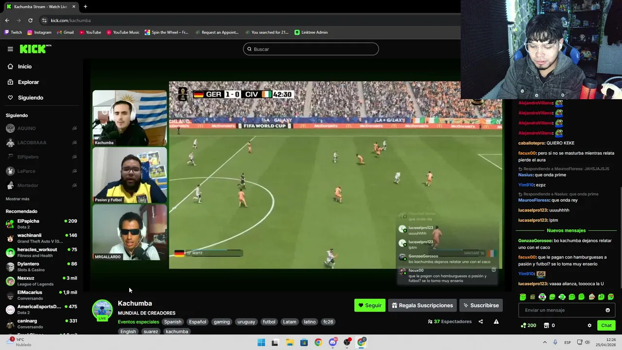The height and width of the screenshot is (350, 622).
Task: Open the Windows Start menu
Action: pos(261,342)
